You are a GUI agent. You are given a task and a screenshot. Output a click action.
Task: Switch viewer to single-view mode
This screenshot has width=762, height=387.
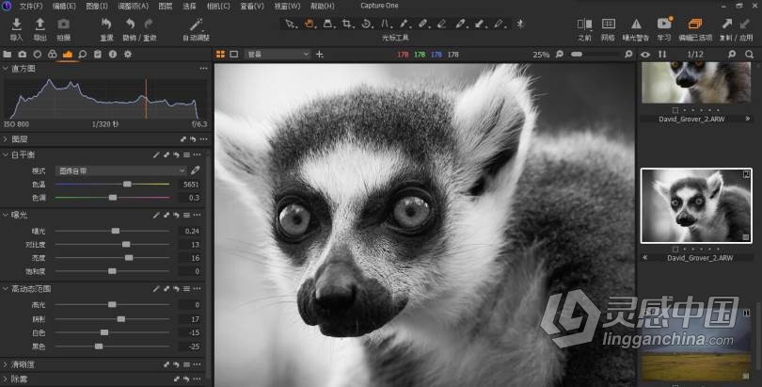[x=233, y=55]
